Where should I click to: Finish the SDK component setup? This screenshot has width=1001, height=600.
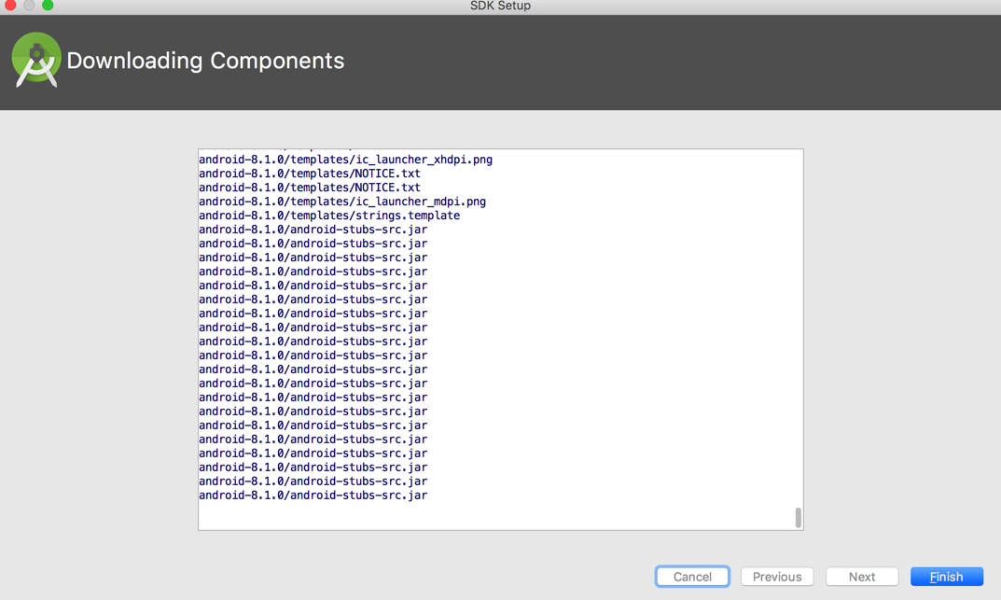point(946,577)
